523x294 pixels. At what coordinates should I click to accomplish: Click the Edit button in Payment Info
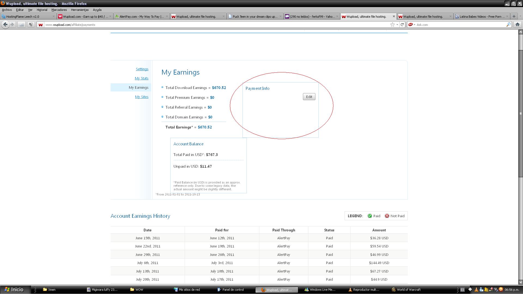309,97
